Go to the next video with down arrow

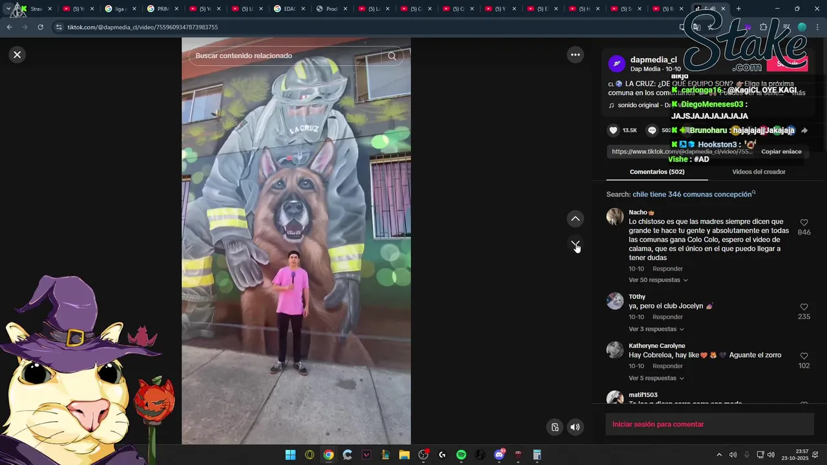(575, 244)
